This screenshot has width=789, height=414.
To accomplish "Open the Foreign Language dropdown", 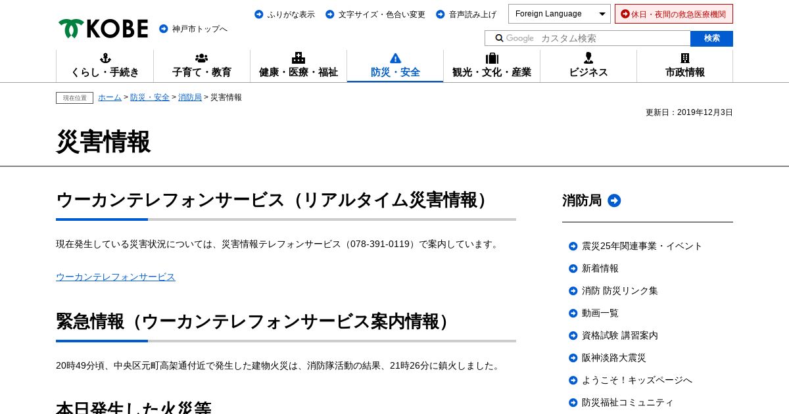I will tap(560, 14).
